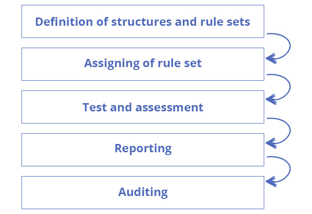This screenshot has width=312, height=214.
Task: Click the word assessment in the third box
Action: pos(169,107)
